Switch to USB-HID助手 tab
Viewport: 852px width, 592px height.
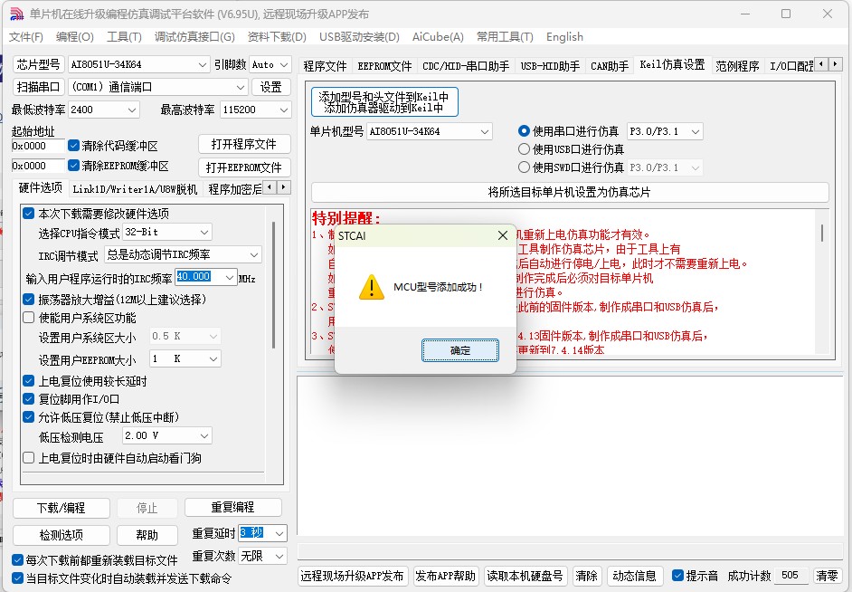tap(550, 66)
